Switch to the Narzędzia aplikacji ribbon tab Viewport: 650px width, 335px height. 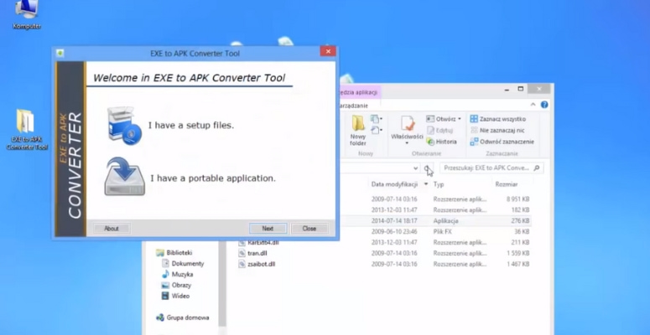pos(359,92)
